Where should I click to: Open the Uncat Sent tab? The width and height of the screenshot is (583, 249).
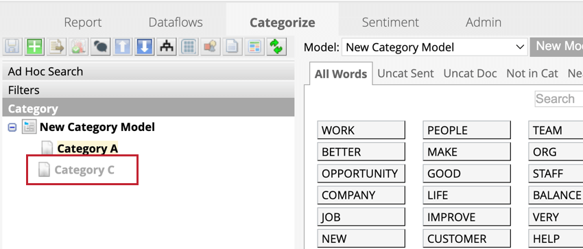pos(405,73)
